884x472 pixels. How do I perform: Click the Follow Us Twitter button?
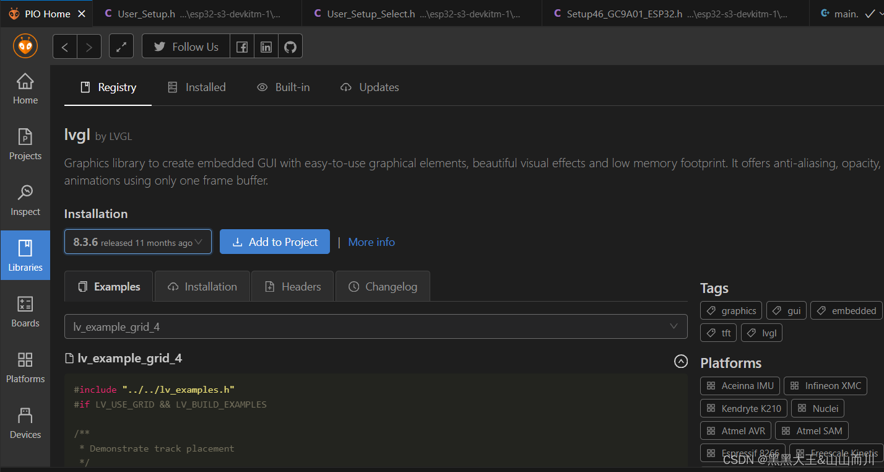point(185,46)
